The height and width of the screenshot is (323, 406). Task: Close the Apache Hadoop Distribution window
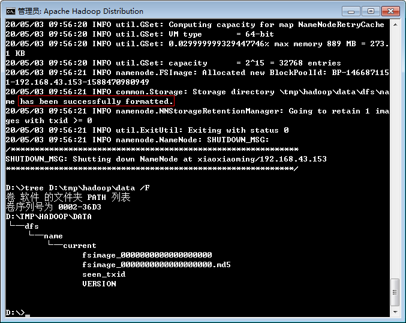click(390, 11)
